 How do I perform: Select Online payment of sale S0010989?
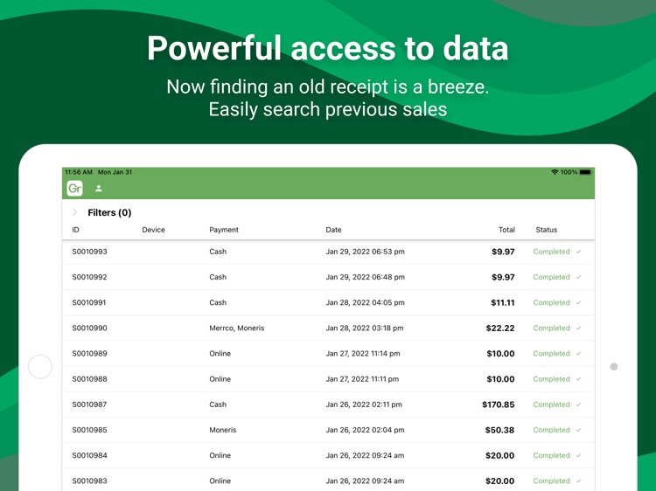220,354
